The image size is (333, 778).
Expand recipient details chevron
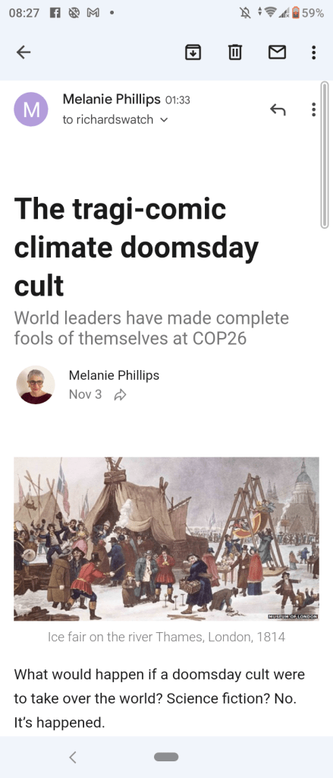pyautogui.click(x=165, y=120)
